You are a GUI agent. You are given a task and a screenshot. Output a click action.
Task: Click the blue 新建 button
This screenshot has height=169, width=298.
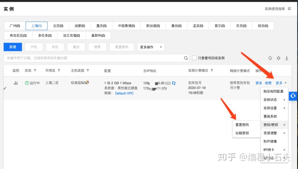[x=13, y=47]
